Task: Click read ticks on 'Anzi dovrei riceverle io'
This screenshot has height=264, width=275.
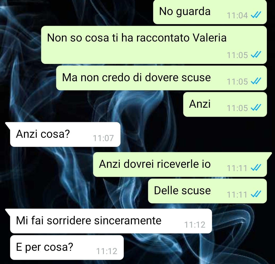Action: tap(256, 168)
